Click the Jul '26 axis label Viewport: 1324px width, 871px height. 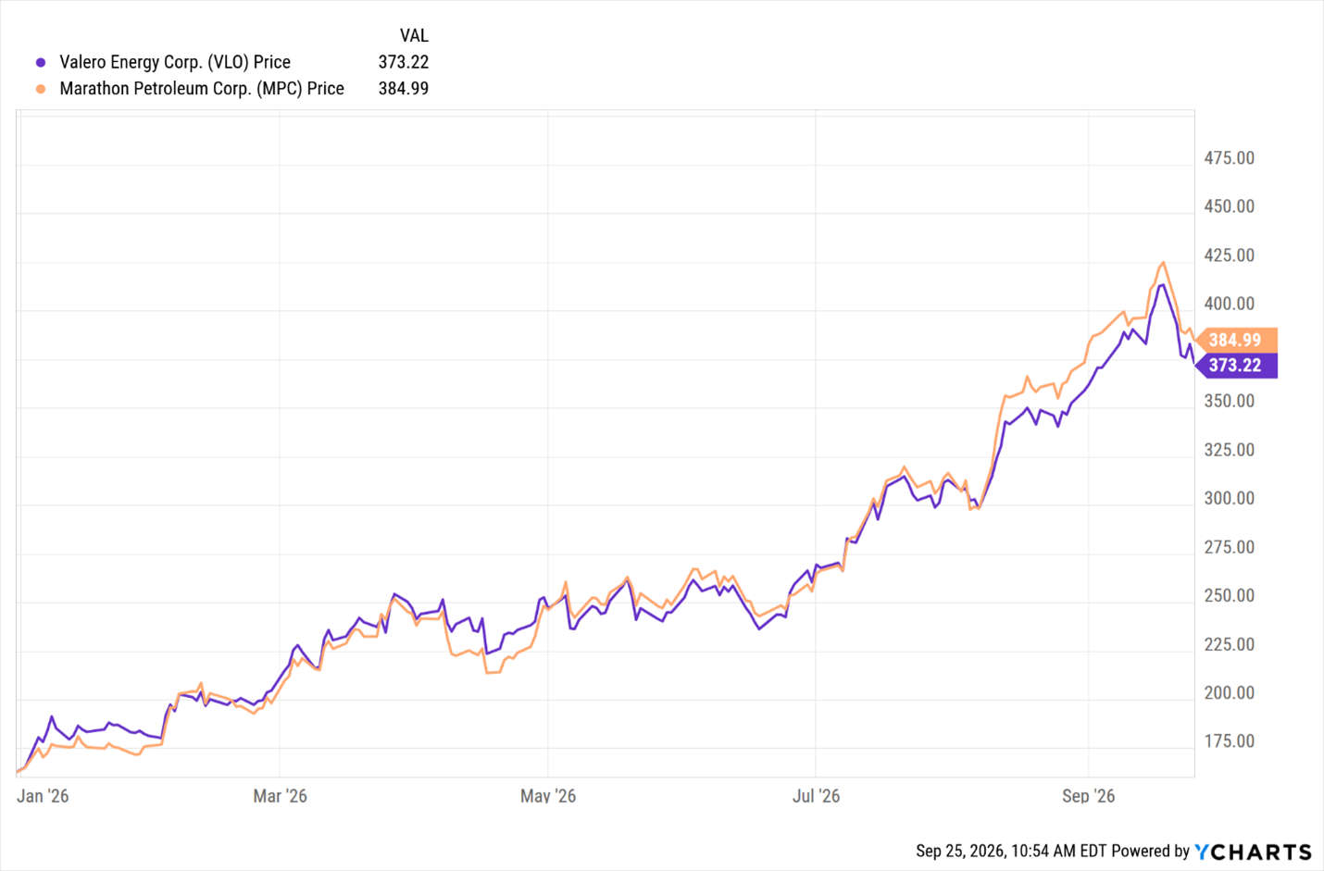[816, 796]
